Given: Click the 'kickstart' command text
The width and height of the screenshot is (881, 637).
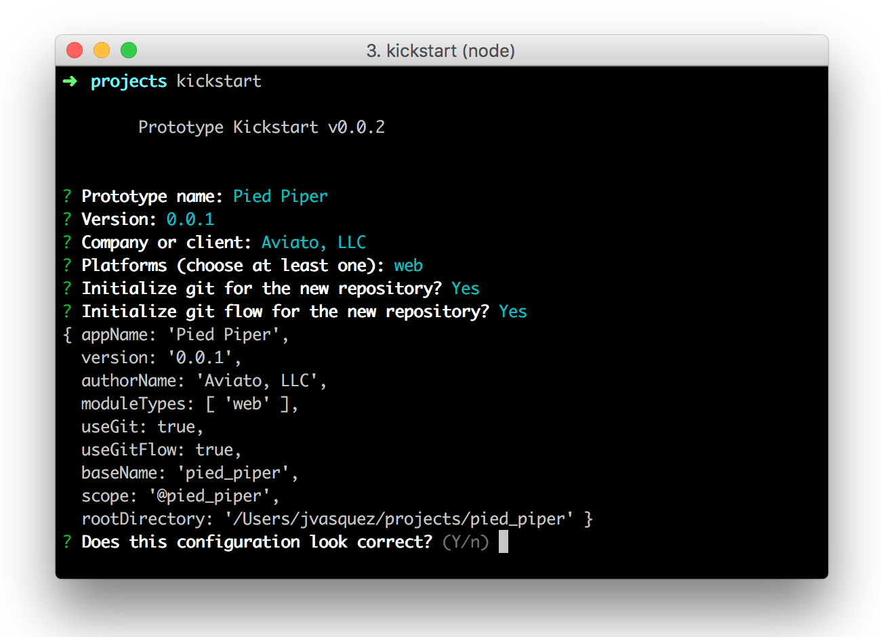Looking at the screenshot, I should pos(218,81).
